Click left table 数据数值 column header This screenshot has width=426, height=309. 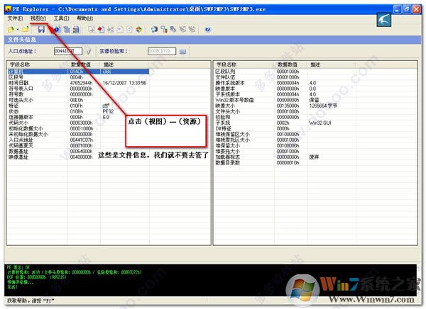84,64
